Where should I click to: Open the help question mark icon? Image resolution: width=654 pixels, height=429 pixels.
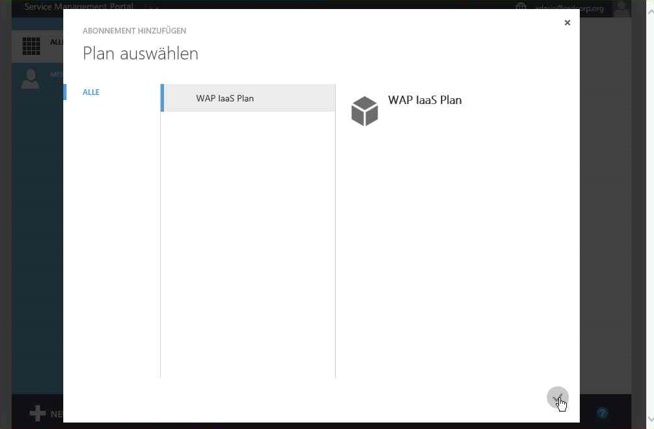(x=602, y=413)
